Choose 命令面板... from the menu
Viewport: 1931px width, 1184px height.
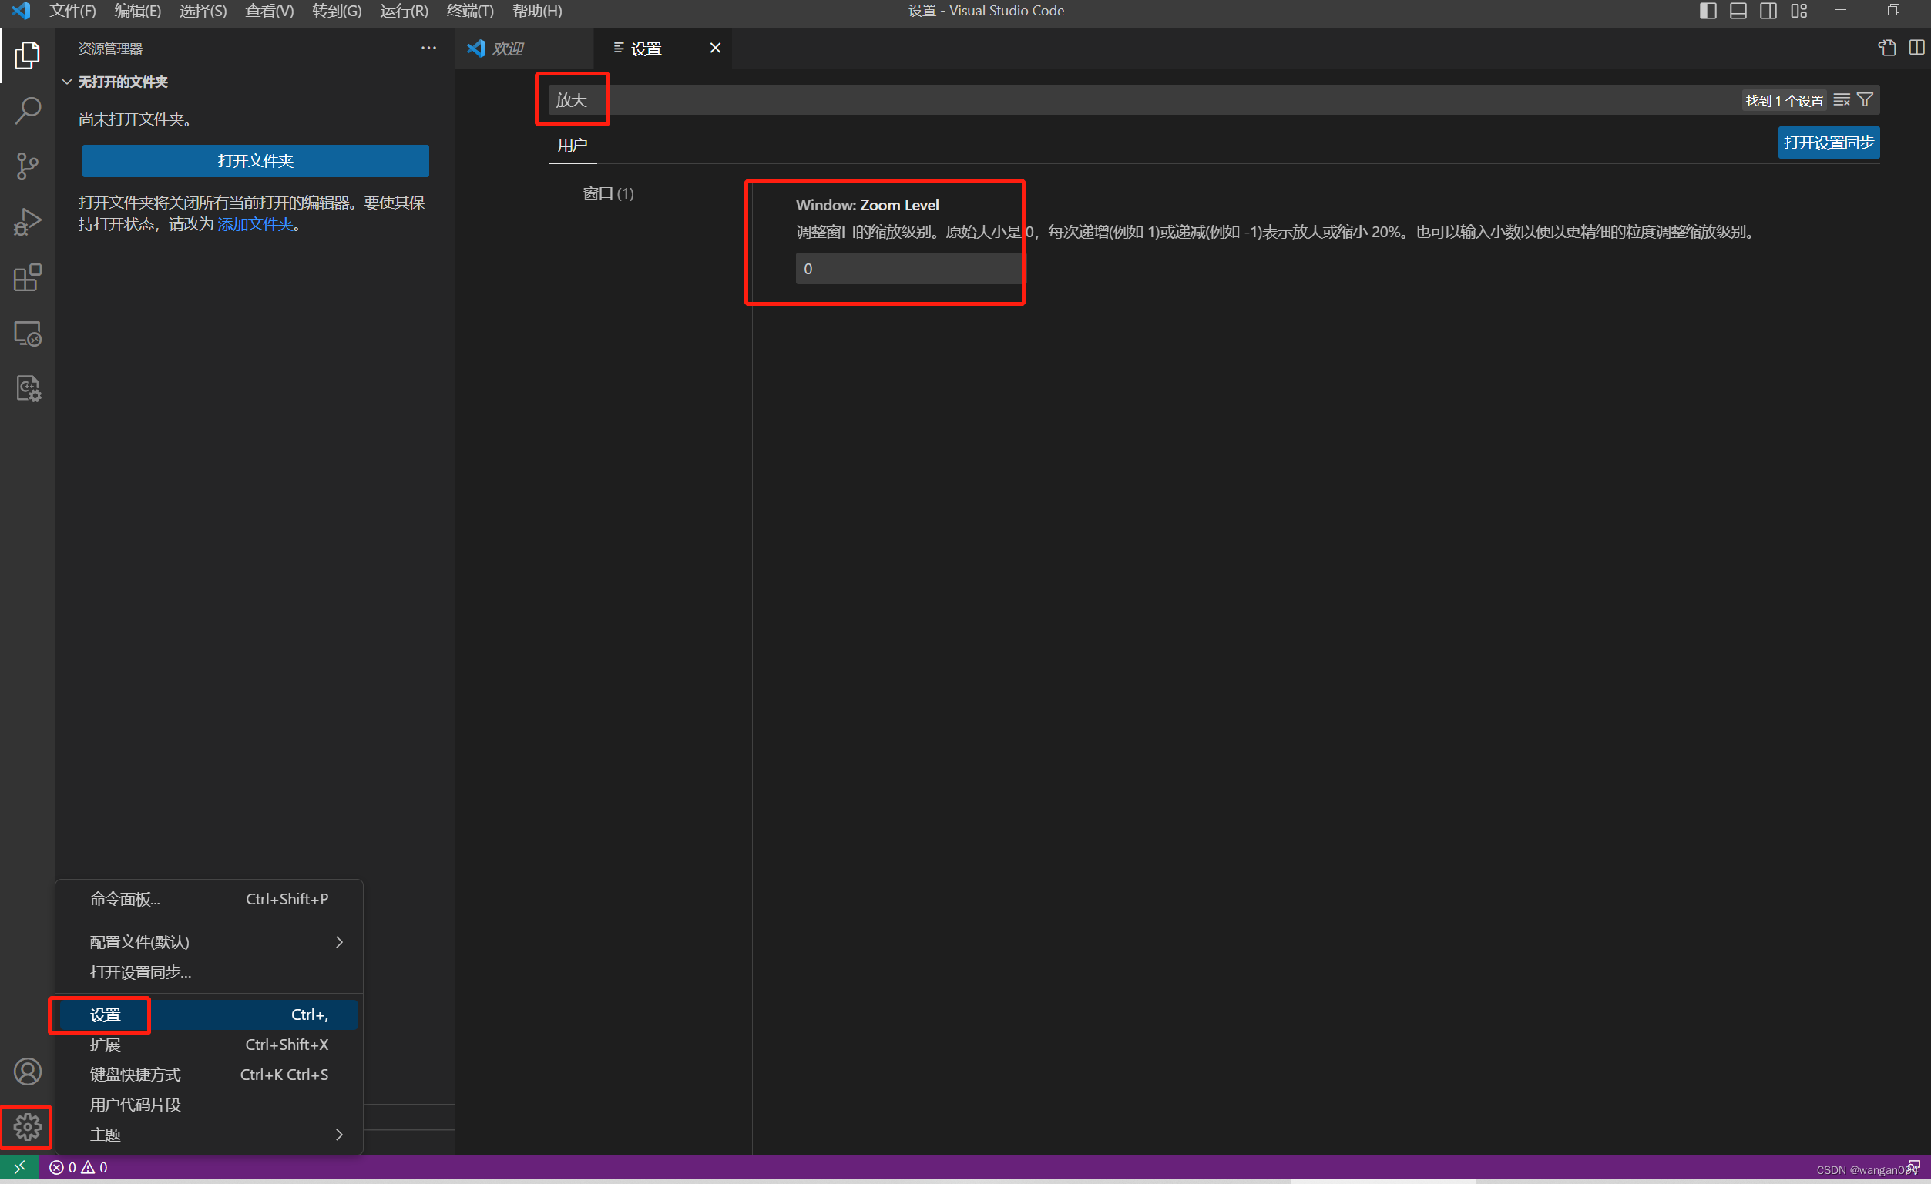coord(210,899)
